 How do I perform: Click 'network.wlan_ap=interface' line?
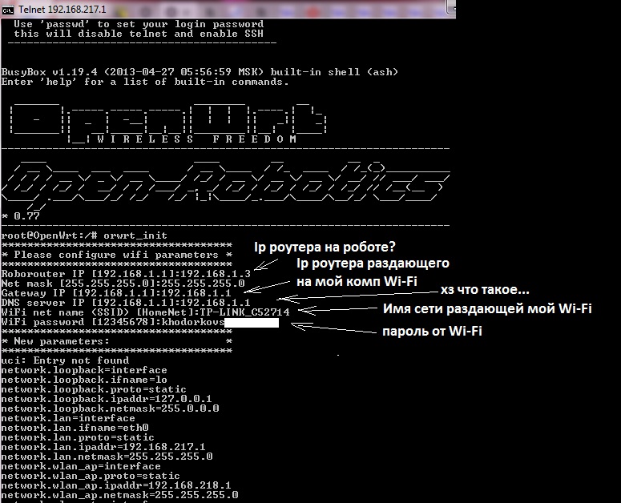click(81, 467)
